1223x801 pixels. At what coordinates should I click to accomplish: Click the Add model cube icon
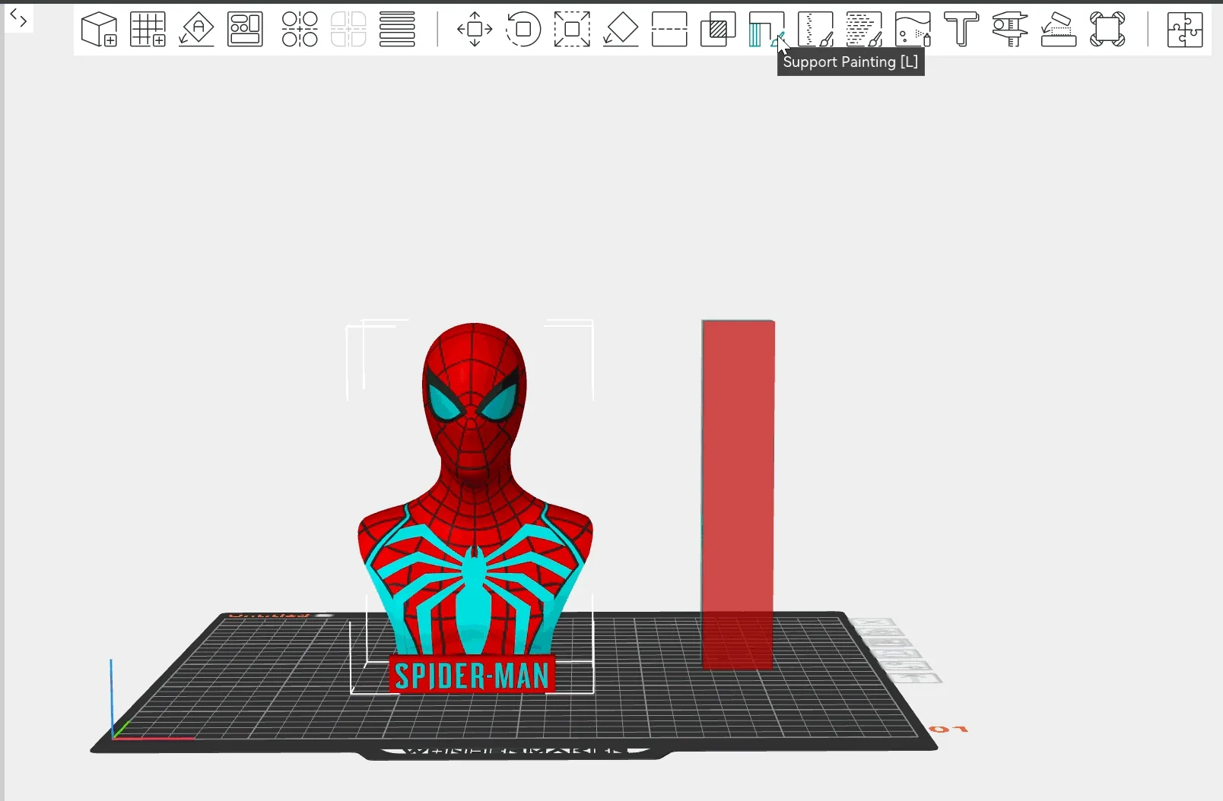(100, 30)
